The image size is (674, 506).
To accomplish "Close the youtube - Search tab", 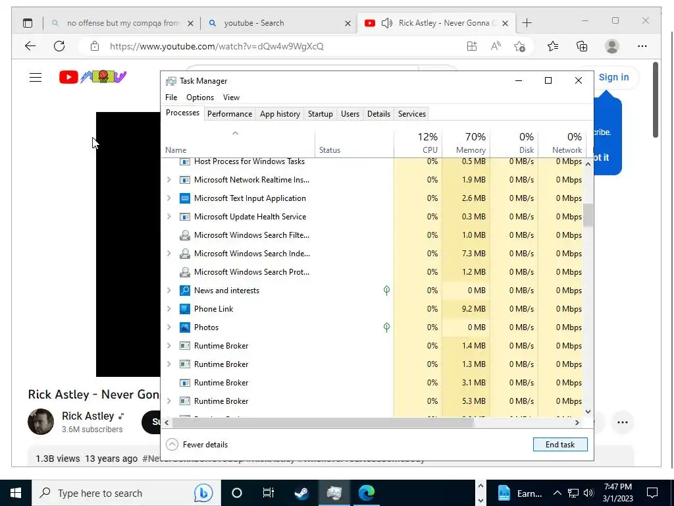I will (x=348, y=23).
